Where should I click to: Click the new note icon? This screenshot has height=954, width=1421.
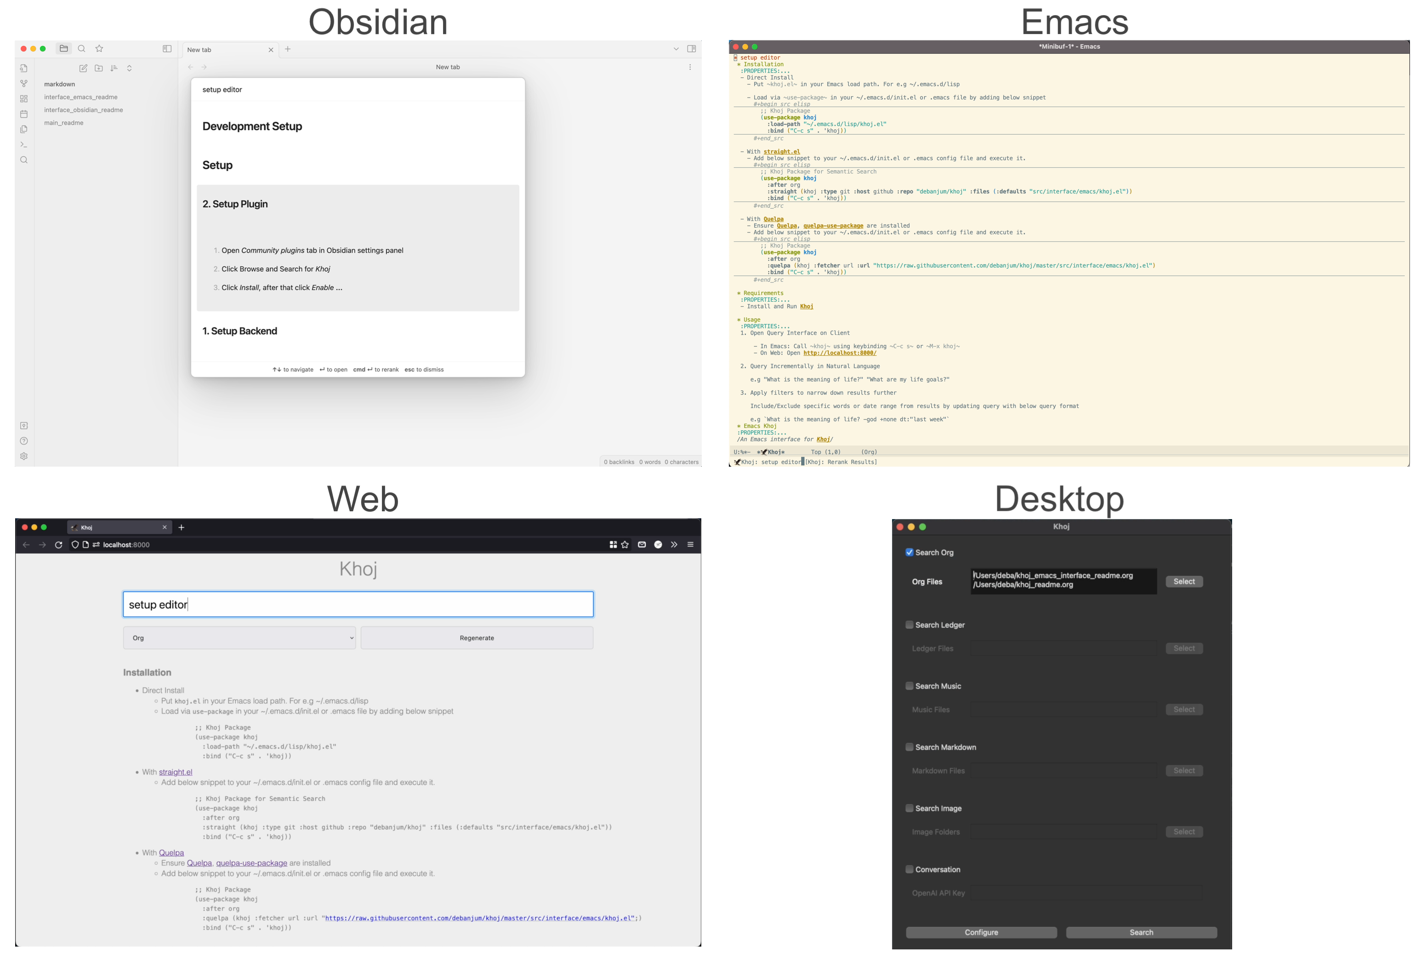click(x=83, y=68)
